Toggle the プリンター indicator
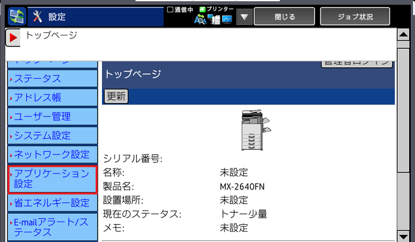 click(203, 10)
